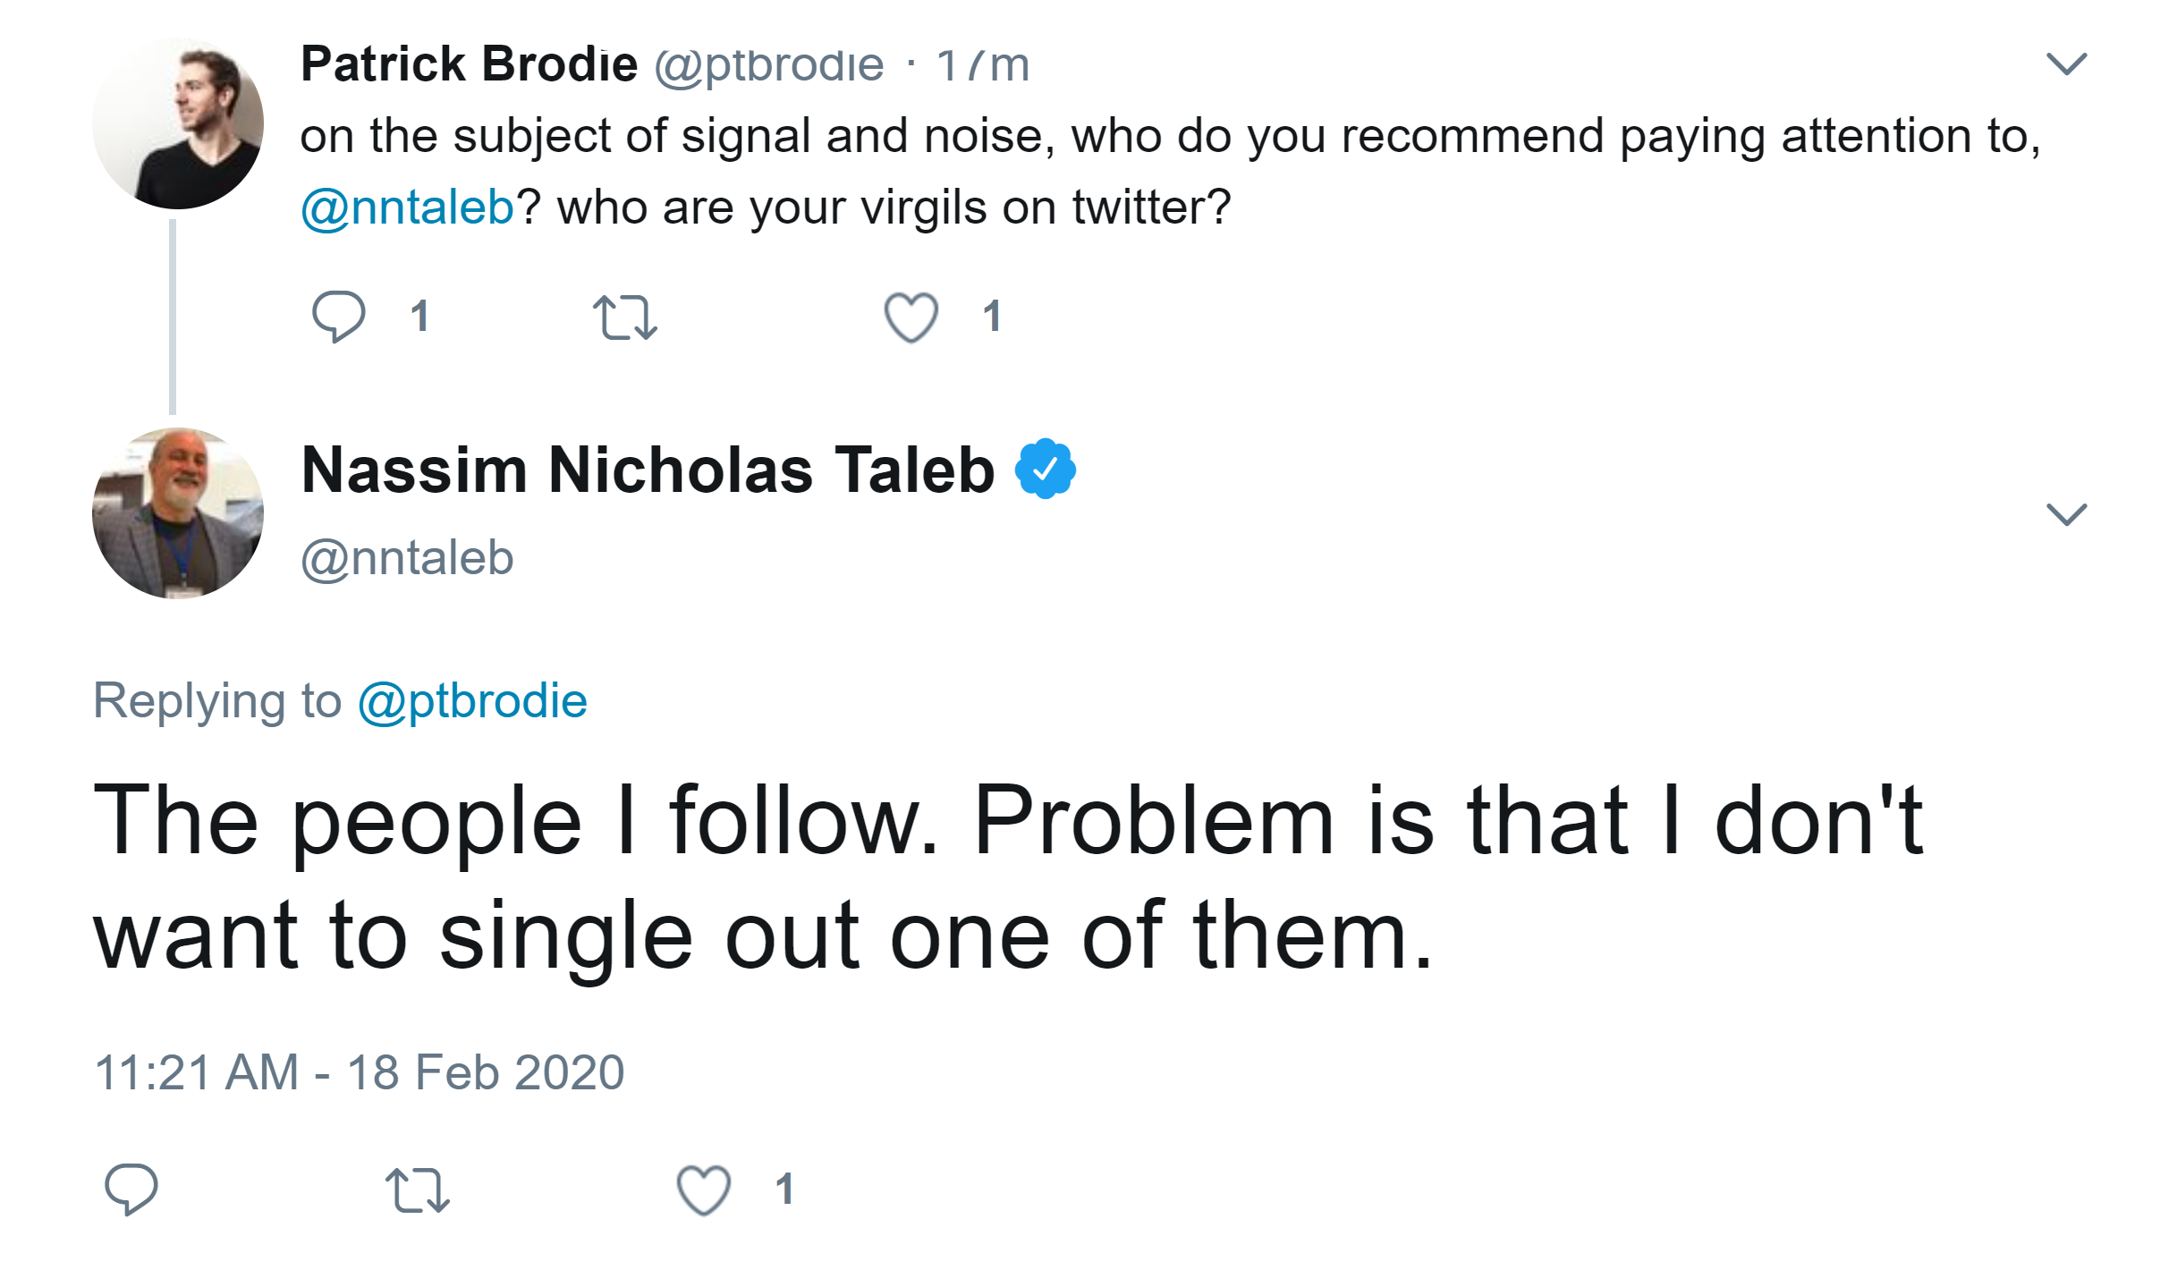Screen dimensions: 2177x1270
Task: Click the 17m timestamp on Brodie's tweet
Action: (x=983, y=65)
